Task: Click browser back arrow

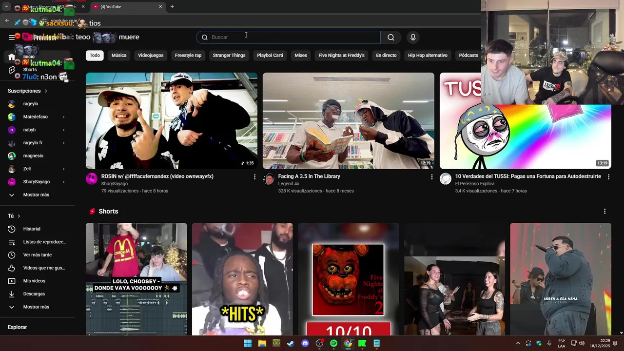Action: (x=7, y=20)
